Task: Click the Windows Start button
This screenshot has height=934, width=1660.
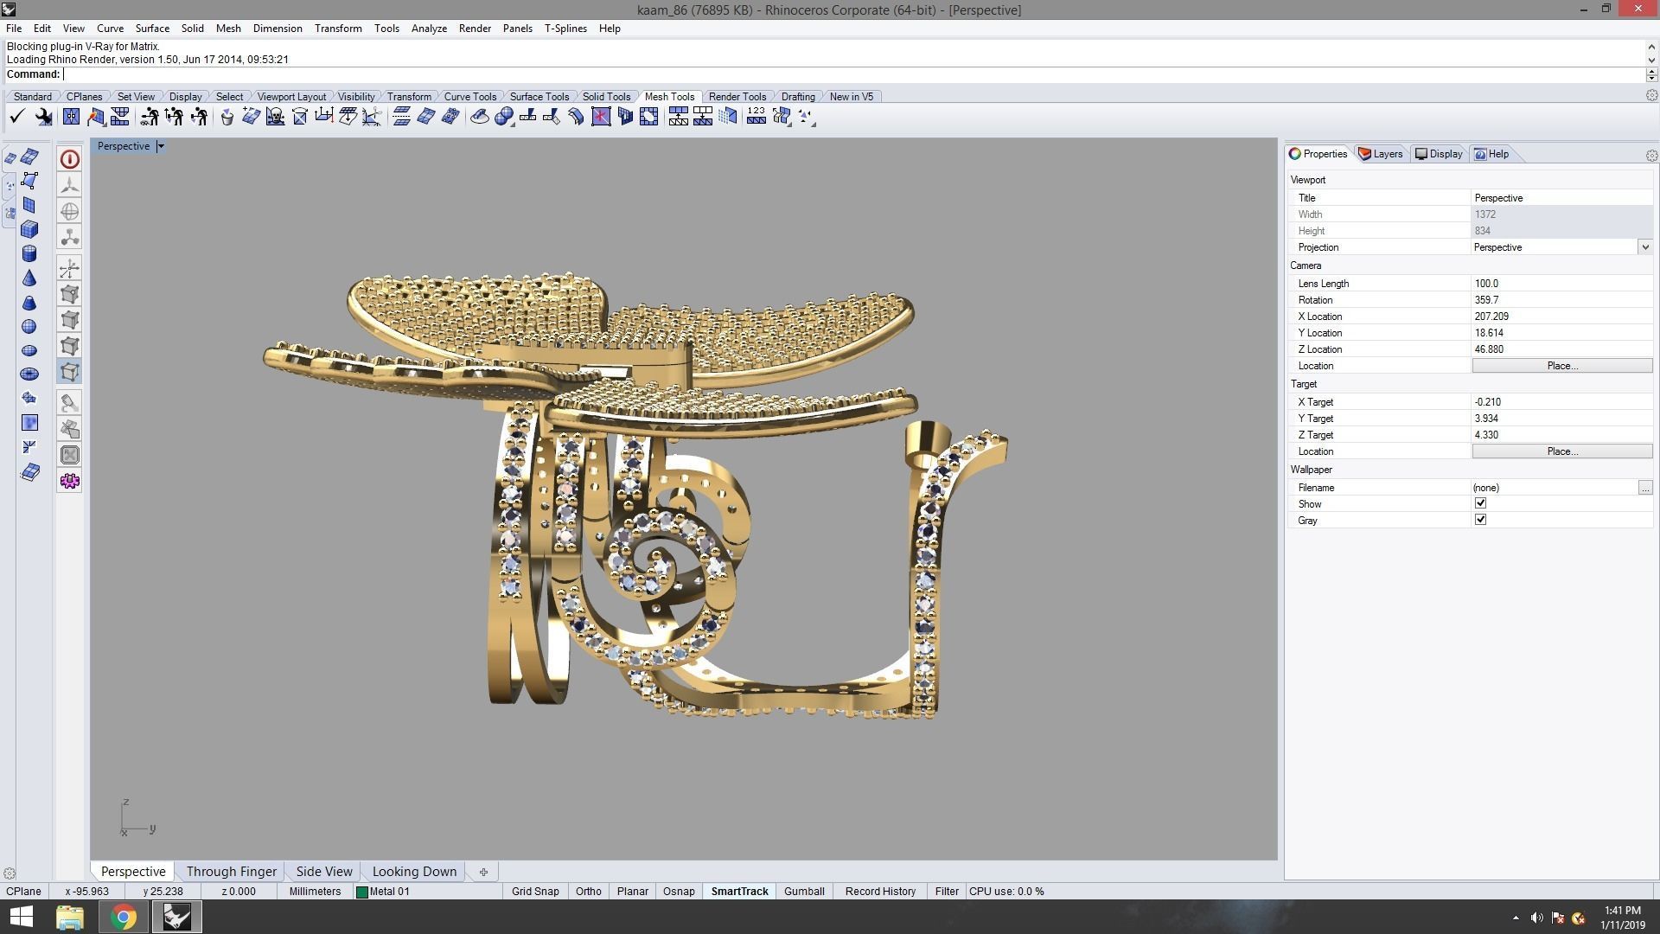Action: (x=21, y=917)
